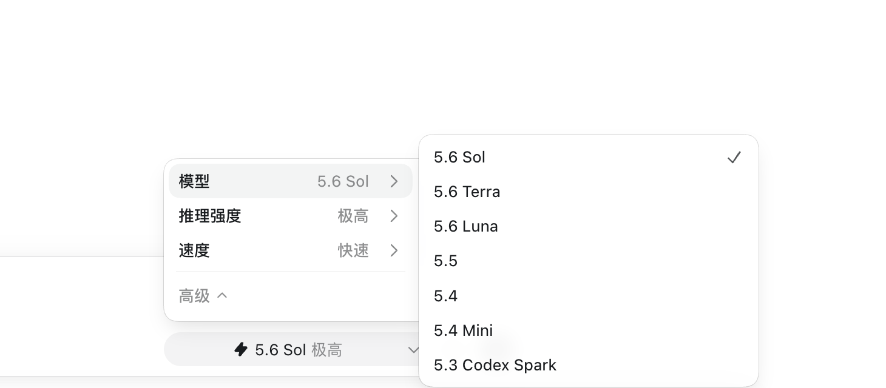Image resolution: width=886 pixels, height=388 pixels.
Task: Pick the 5.3 Codex Spark model
Action: click(x=589, y=365)
